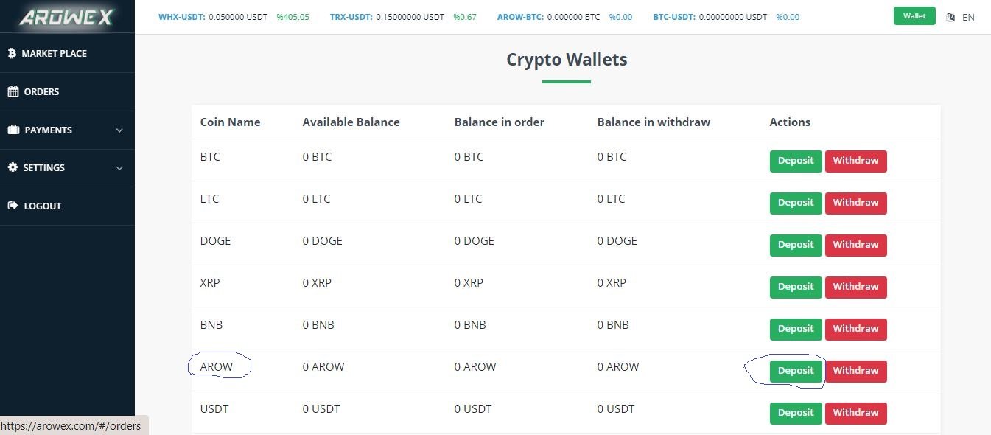This screenshot has width=991, height=435.
Task: Click the Bitcoin icon beside Market Place
Action: point(12,53)
